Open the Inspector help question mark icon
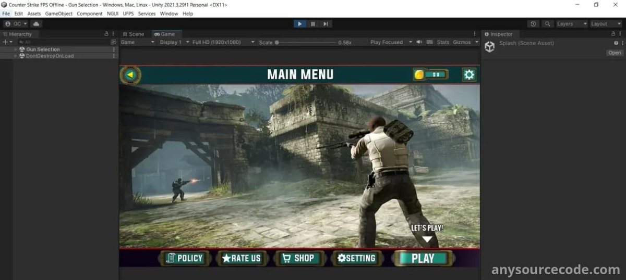The image size is (626, 280). pos(616,43)
